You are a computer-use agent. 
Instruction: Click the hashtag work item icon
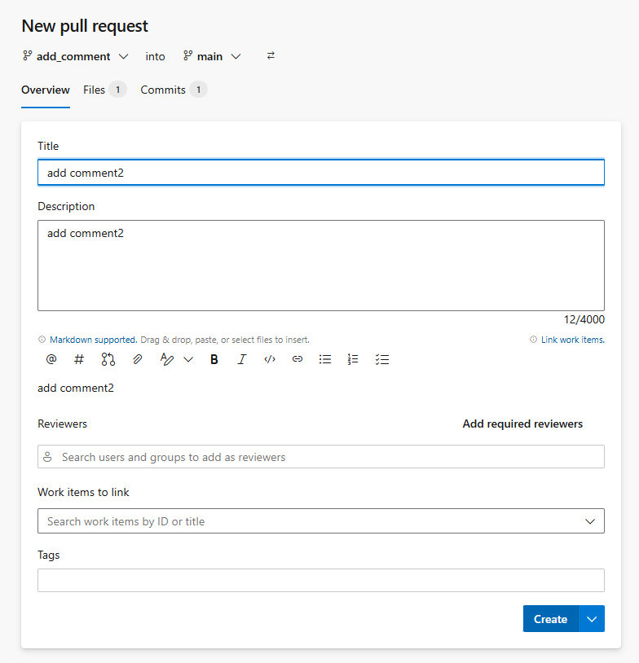coord(79,359)
